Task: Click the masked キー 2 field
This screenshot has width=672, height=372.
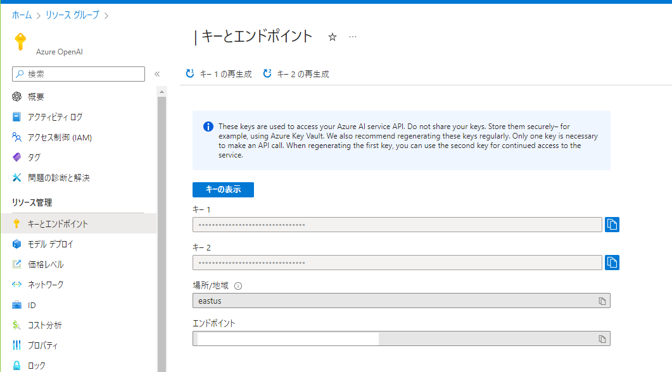Action: pos(397,263)
